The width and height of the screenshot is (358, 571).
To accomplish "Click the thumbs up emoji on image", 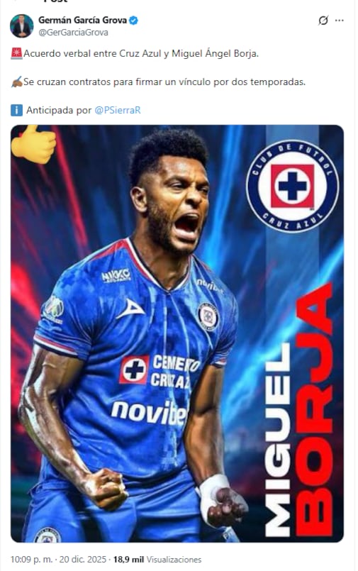I will click(33, 144).
